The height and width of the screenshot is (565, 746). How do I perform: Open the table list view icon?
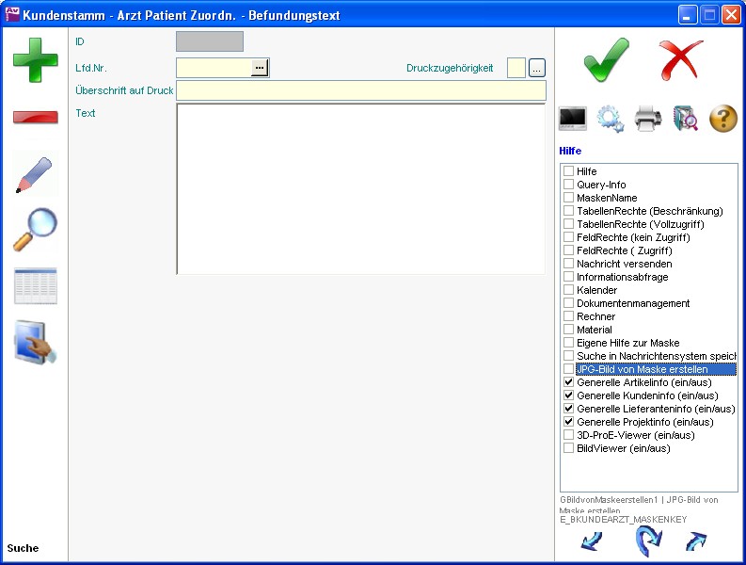pos(35,286)
